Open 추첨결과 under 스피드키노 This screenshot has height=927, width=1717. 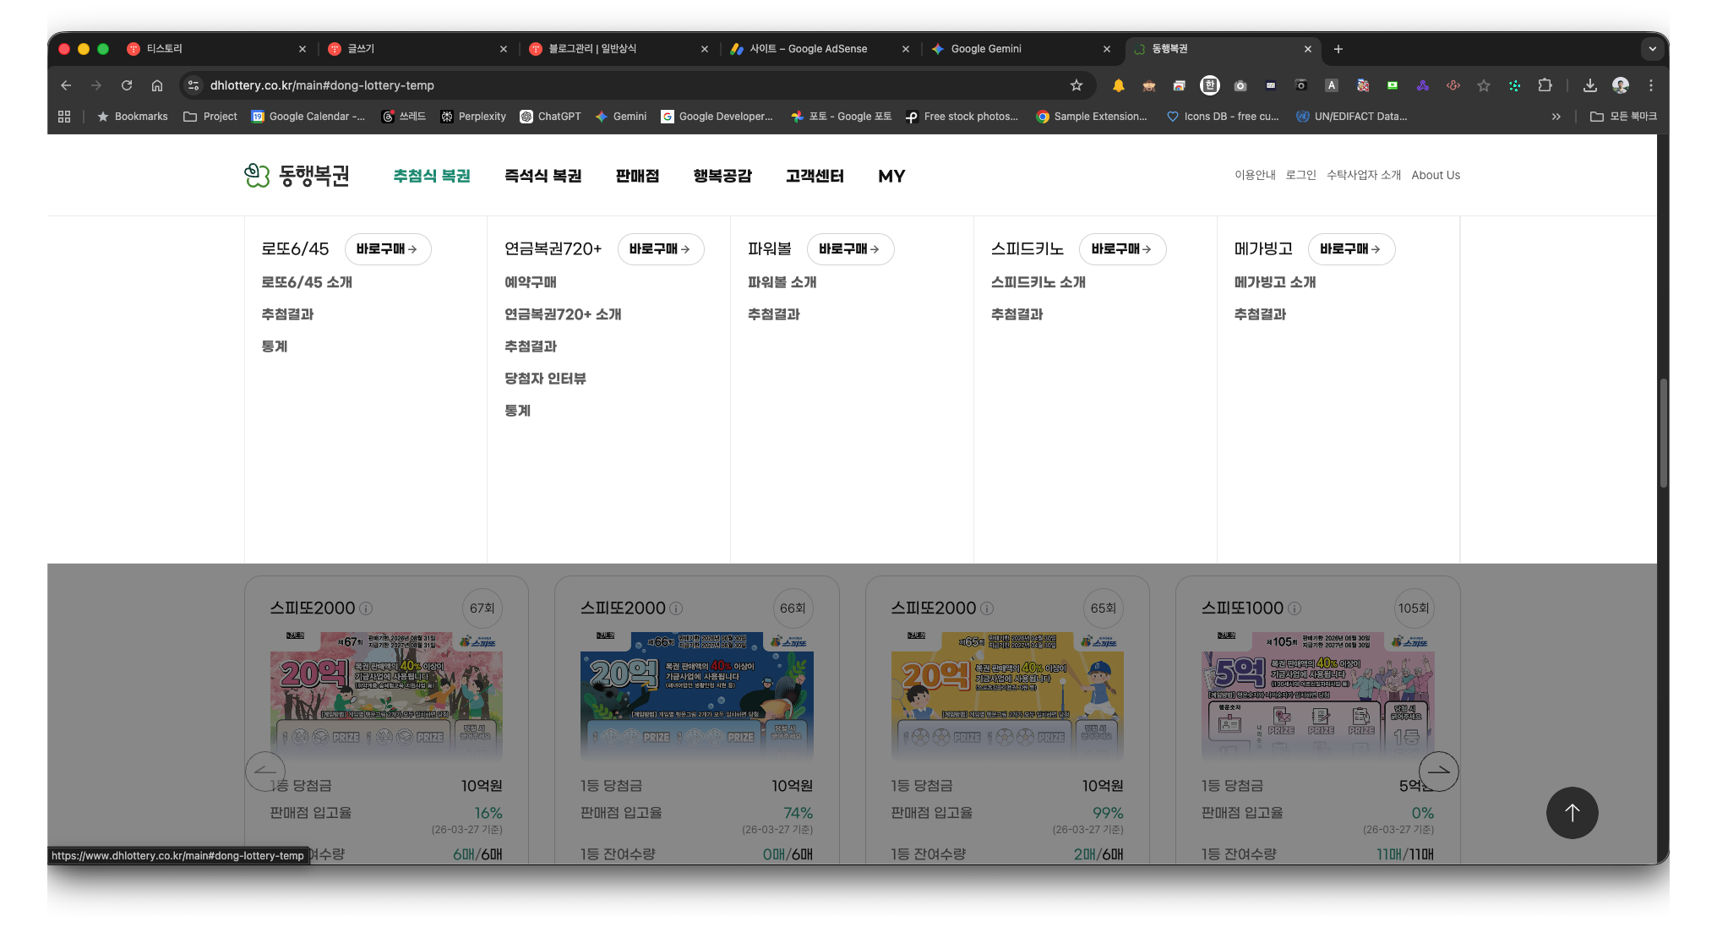click(1017, 314)
